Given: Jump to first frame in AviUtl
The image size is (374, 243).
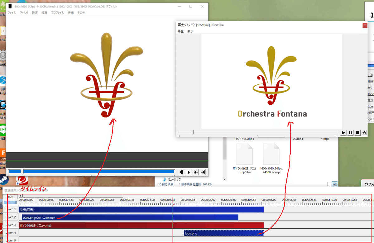Looking at the screenshot, I should tap(196, 172).
